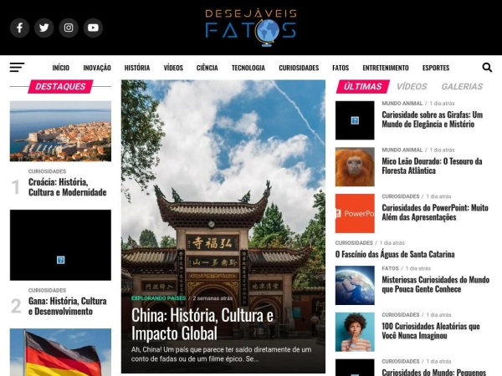
Task: Click MUNDO ANIMAL label above Girafas headline
Action: click(x=402, y=104)
